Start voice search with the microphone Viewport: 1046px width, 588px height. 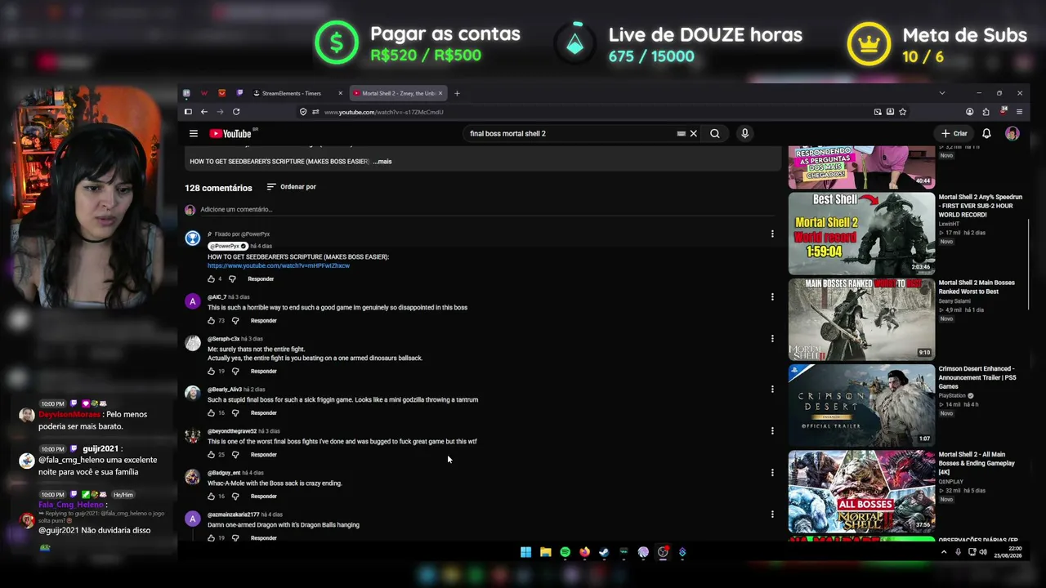[x=744, y=134]
